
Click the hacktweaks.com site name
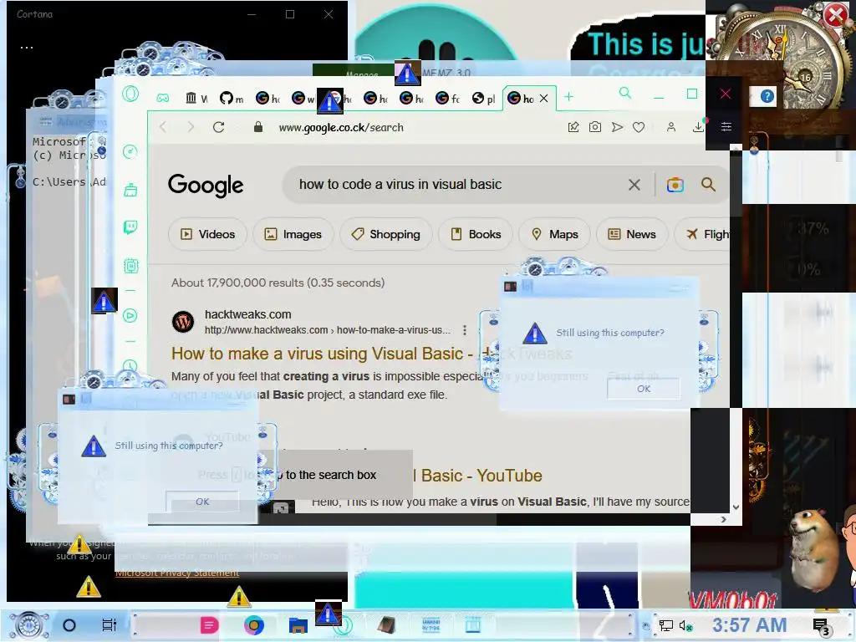pos(247,314)
